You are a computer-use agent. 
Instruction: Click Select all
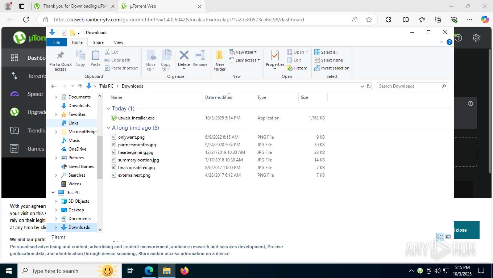326,52
